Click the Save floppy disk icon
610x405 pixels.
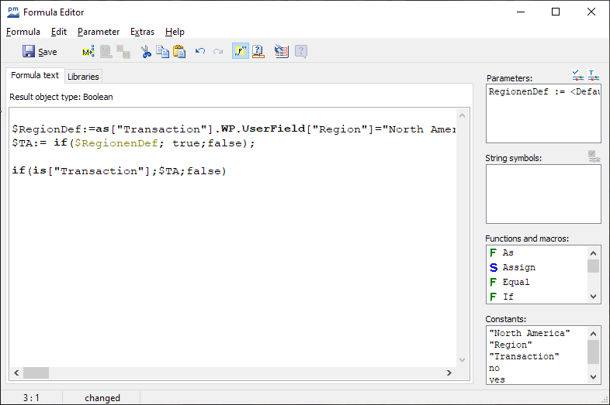(29, 52)
